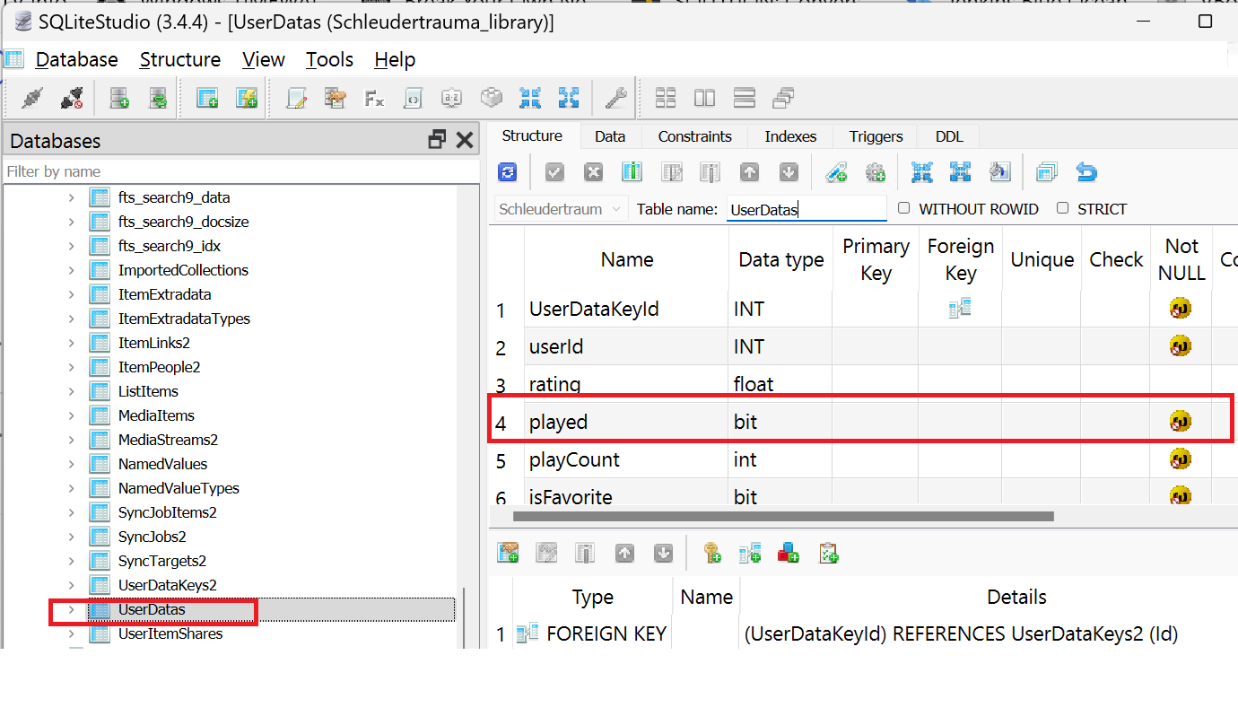Open the SQL functions editor (Fx) icon
The image size is (1238, 725).
pos(374,98)
